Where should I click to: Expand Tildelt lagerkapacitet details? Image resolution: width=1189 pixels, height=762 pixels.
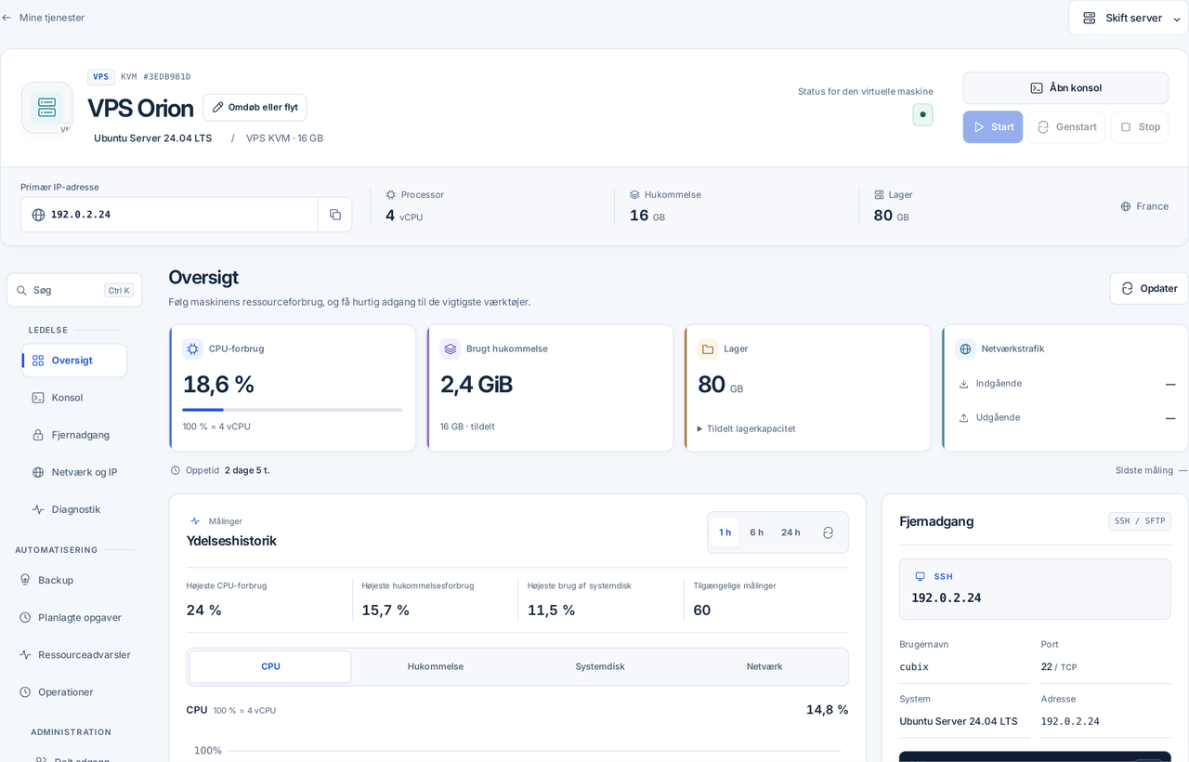(747, 428)
